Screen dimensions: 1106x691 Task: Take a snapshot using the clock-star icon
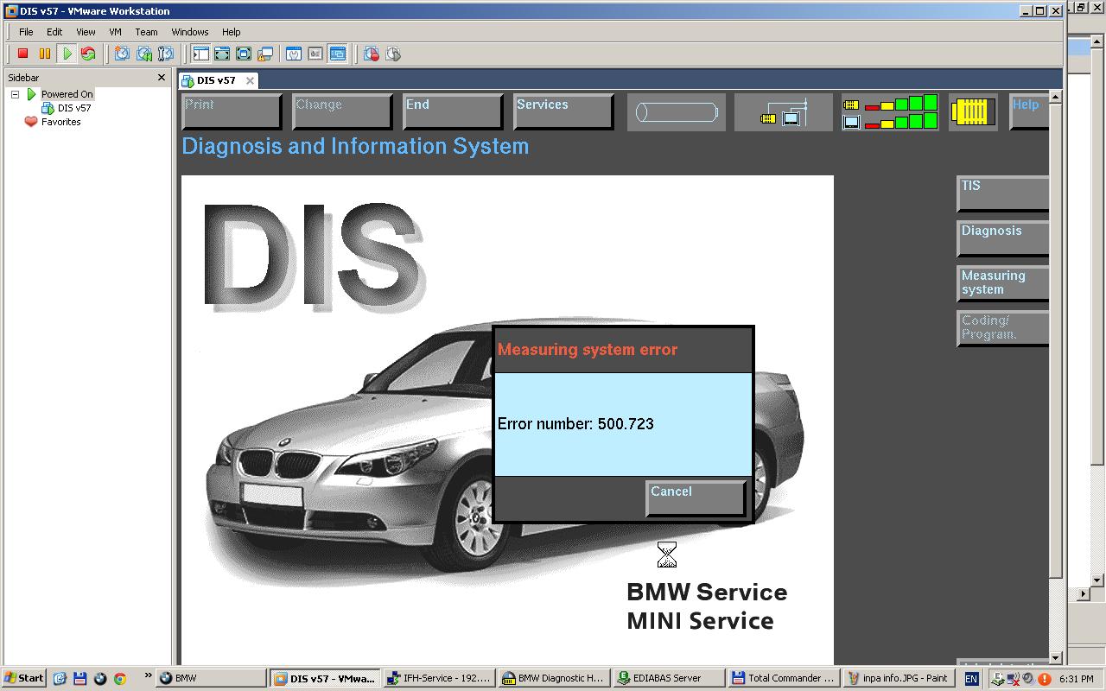122,54
